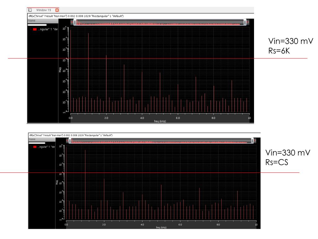Click right scroll arrow of top zoom bar

click(x=248, y=22)
